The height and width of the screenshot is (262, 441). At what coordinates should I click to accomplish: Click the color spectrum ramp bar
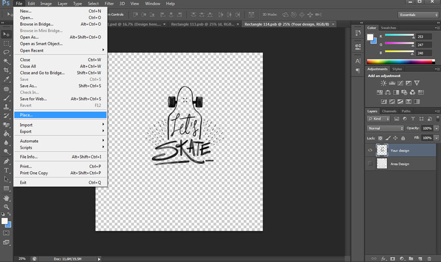401,62
